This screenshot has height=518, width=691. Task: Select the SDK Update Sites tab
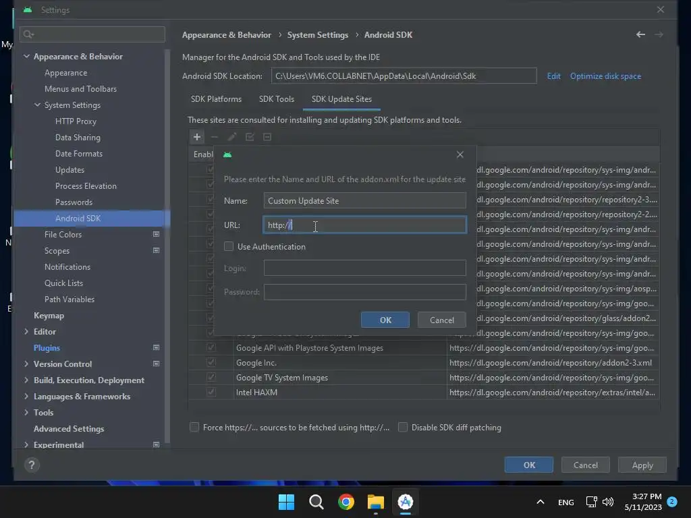coord(341,99)
